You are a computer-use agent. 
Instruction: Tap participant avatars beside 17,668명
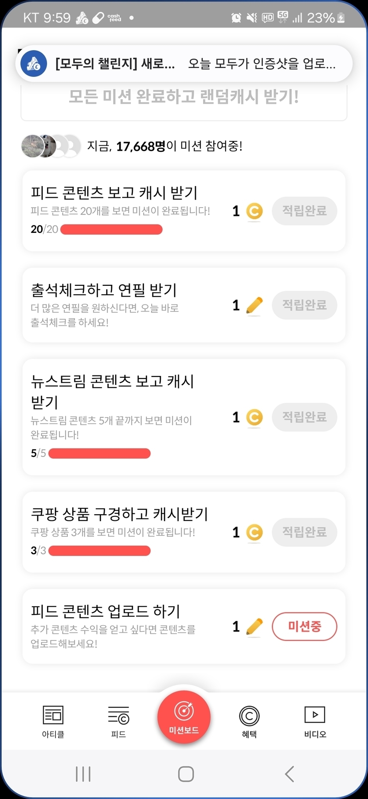point(51,146)
